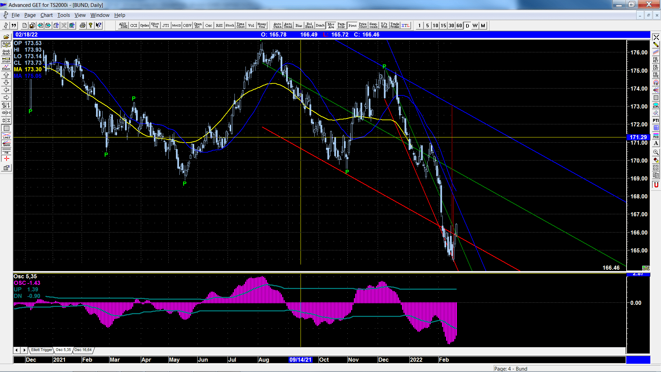Click the left arrow in left sidebar
Screen dimensions: 661x372
pos(6,90)
